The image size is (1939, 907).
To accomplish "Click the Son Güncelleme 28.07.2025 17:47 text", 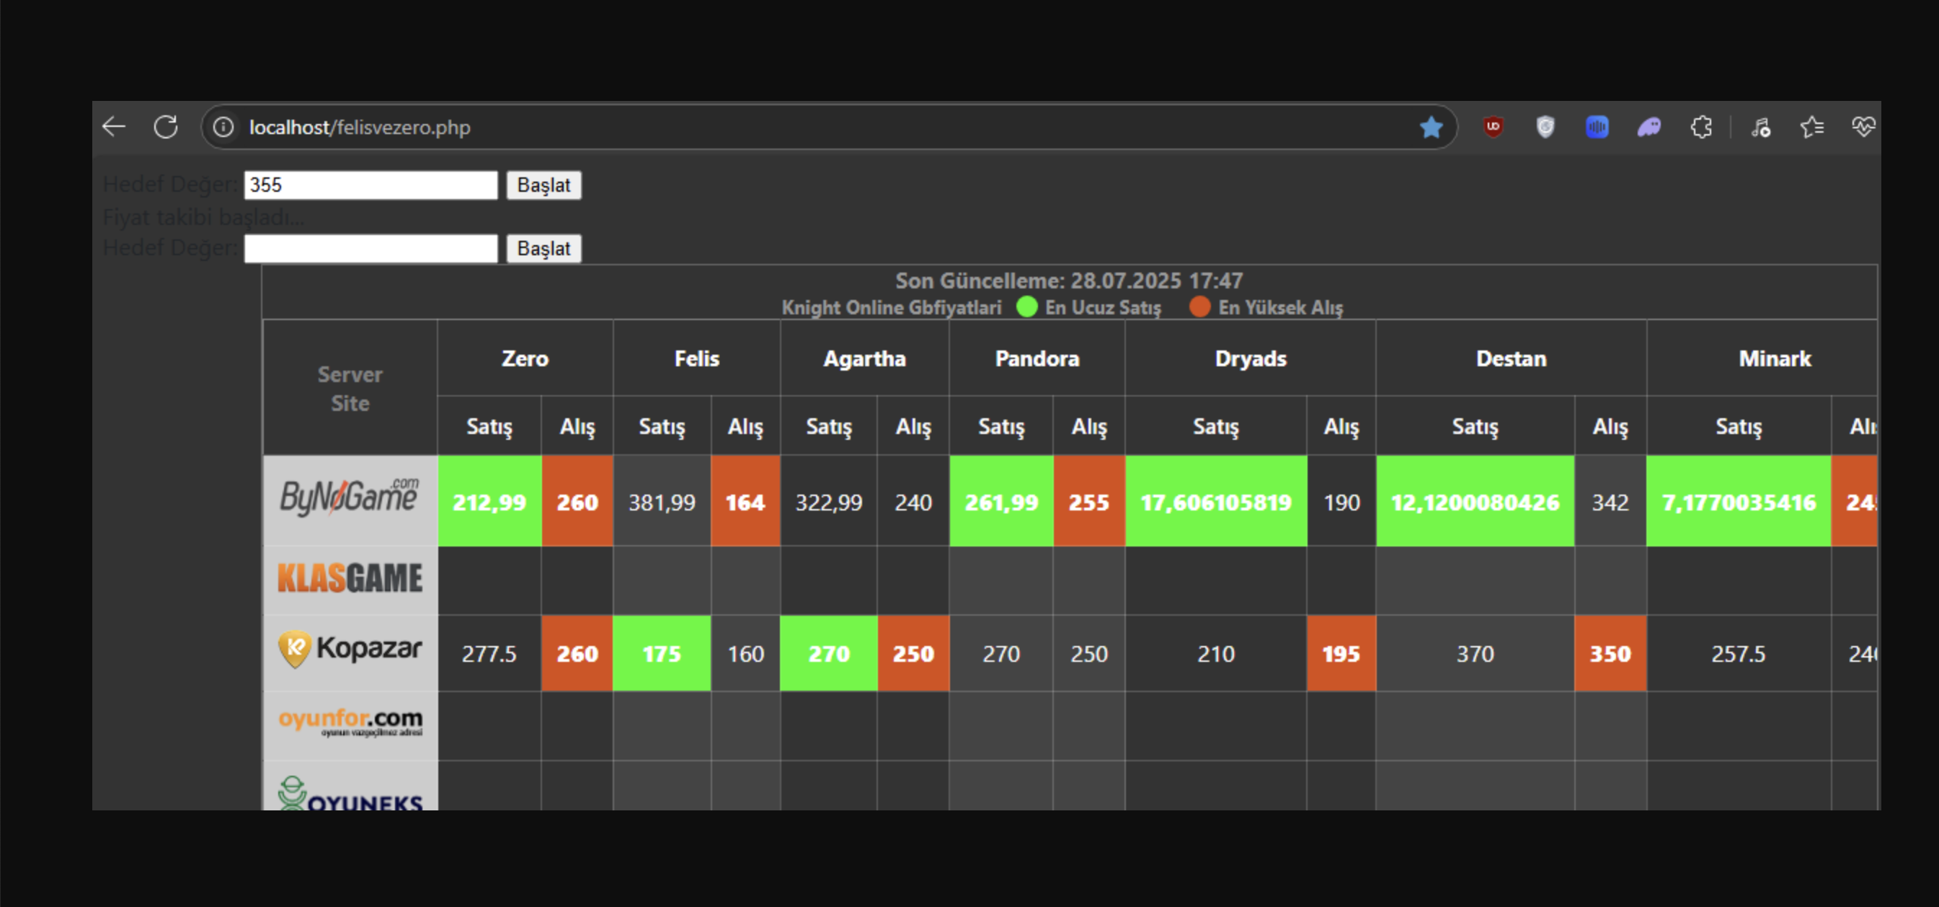I will [x=1069, y=280].
